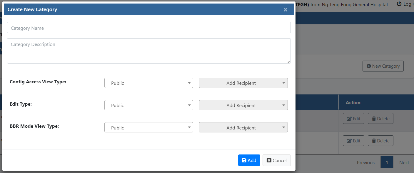Viewport: 414px width, 173px height.
Task: Close the Create New Category dialog
Action: click(285, 9)
